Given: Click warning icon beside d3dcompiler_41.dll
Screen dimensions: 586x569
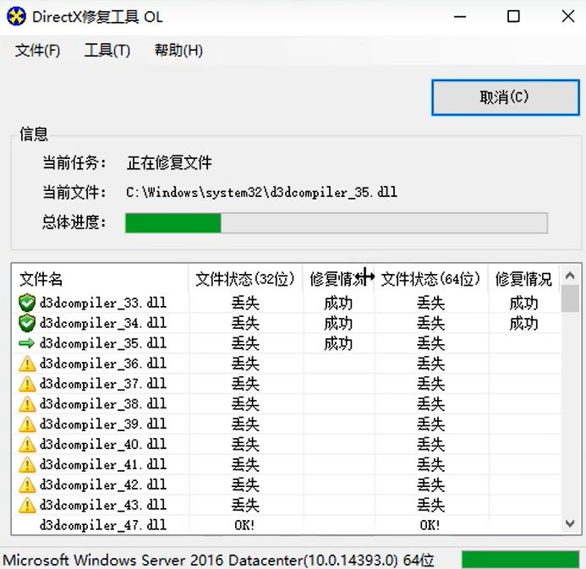Looking at the screenshot, I should tap(27, 464).
